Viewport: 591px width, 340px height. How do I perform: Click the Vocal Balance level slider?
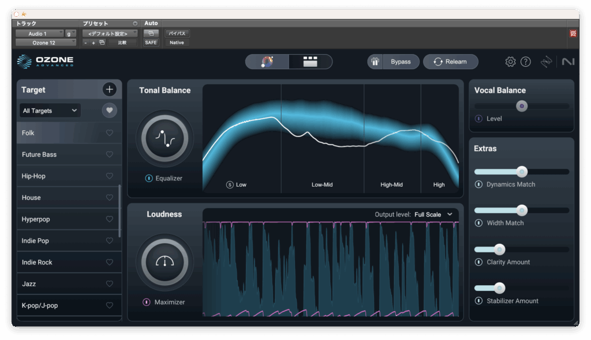[521, 106]
